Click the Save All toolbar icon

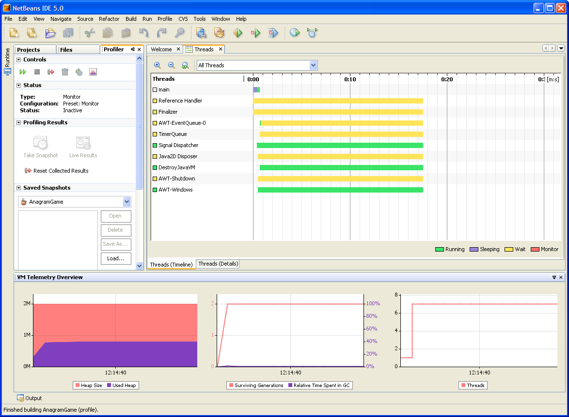pyautogui.click(x=68, y=33)
